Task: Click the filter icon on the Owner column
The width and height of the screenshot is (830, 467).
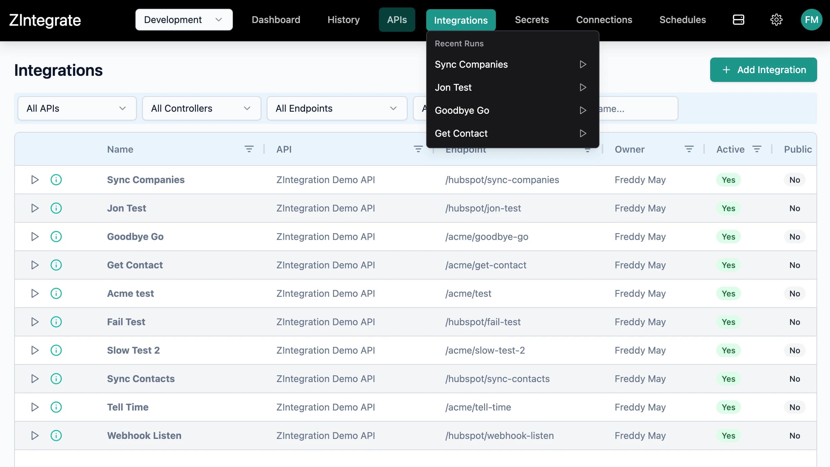Action: coord(689,149)
